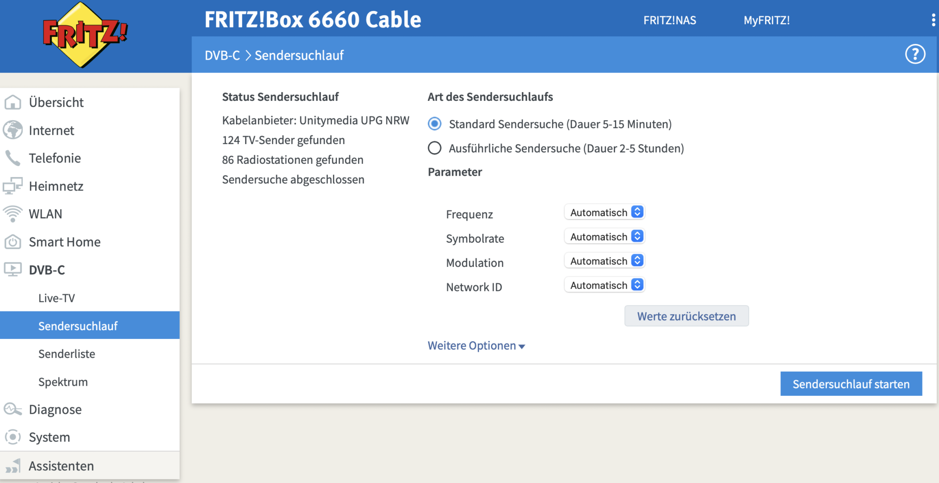Viewport: 939px width, 483px height.
Task: Open the Frequenz dropdown
Action: click(604, 212)
